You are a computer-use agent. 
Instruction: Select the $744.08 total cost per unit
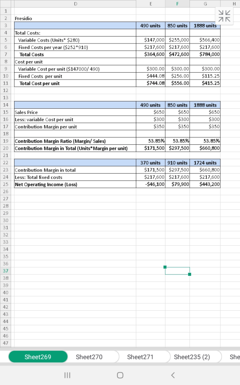(150, 83)
